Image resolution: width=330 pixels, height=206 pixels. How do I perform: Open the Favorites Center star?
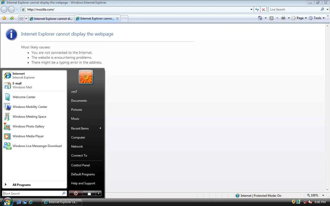point(4,18)
